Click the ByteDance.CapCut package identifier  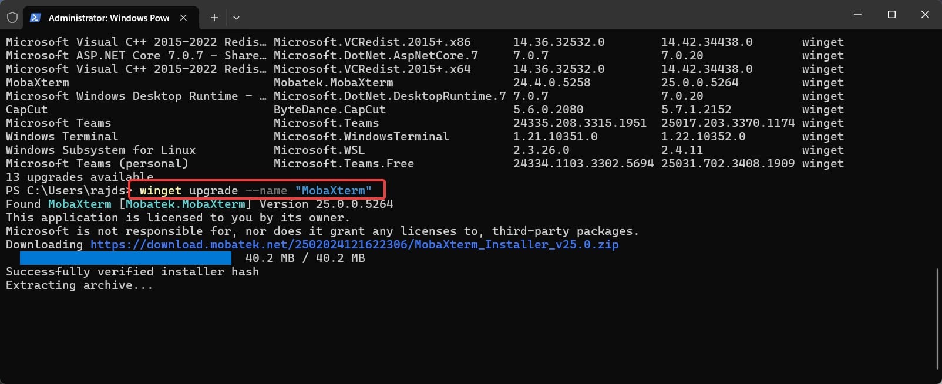[330, 109]
